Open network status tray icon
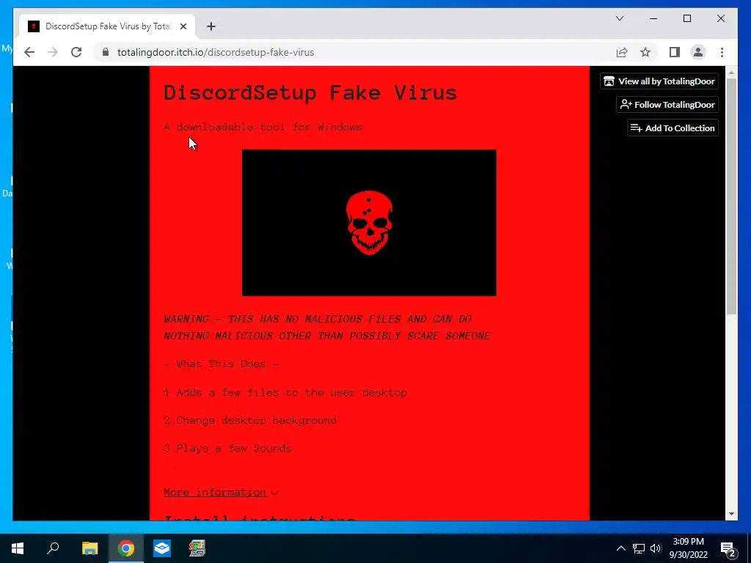The image size is (751, 563). coord(639,548)
